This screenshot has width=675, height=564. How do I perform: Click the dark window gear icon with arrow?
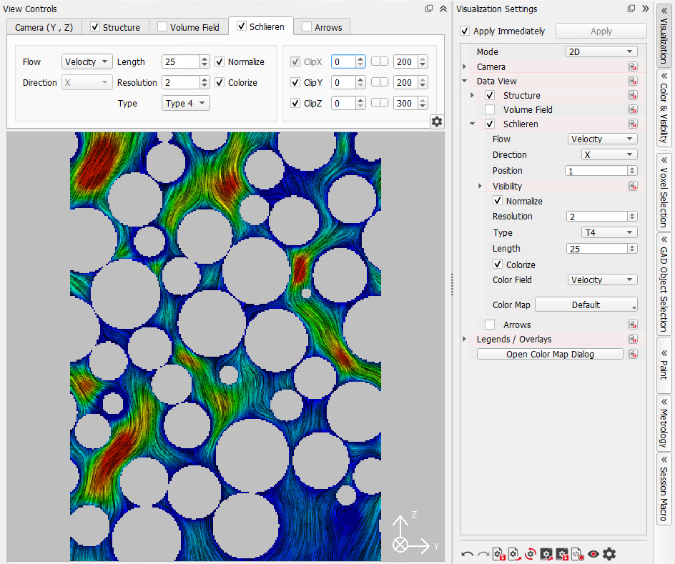[x=546, y=554]
